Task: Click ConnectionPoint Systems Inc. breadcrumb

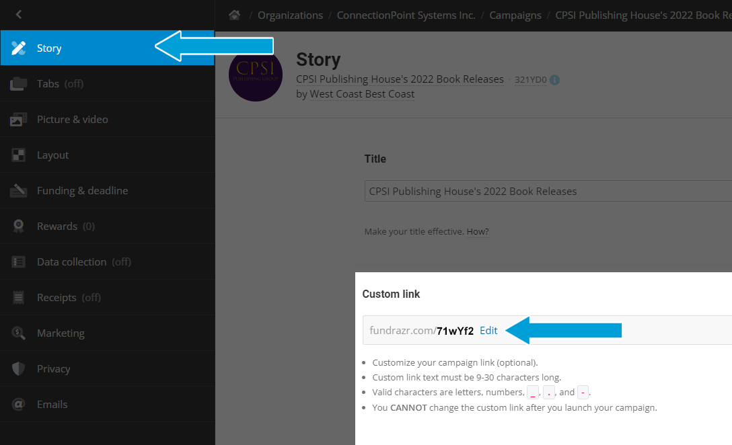Action: point(406,15)
